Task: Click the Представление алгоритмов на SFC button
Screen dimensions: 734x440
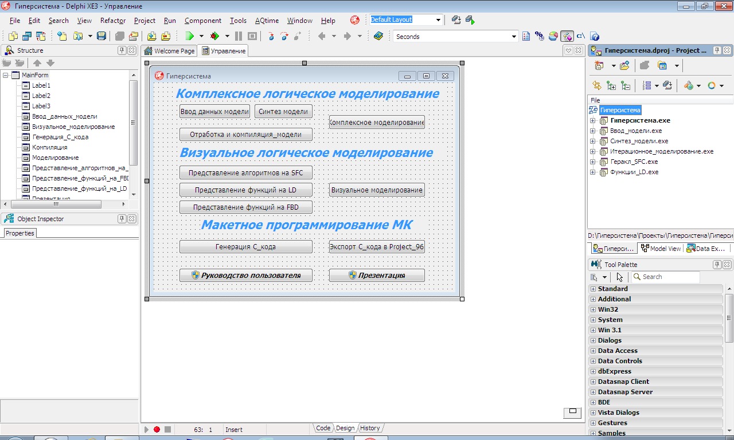Action: pyautogui.click(x=246, y=173)
